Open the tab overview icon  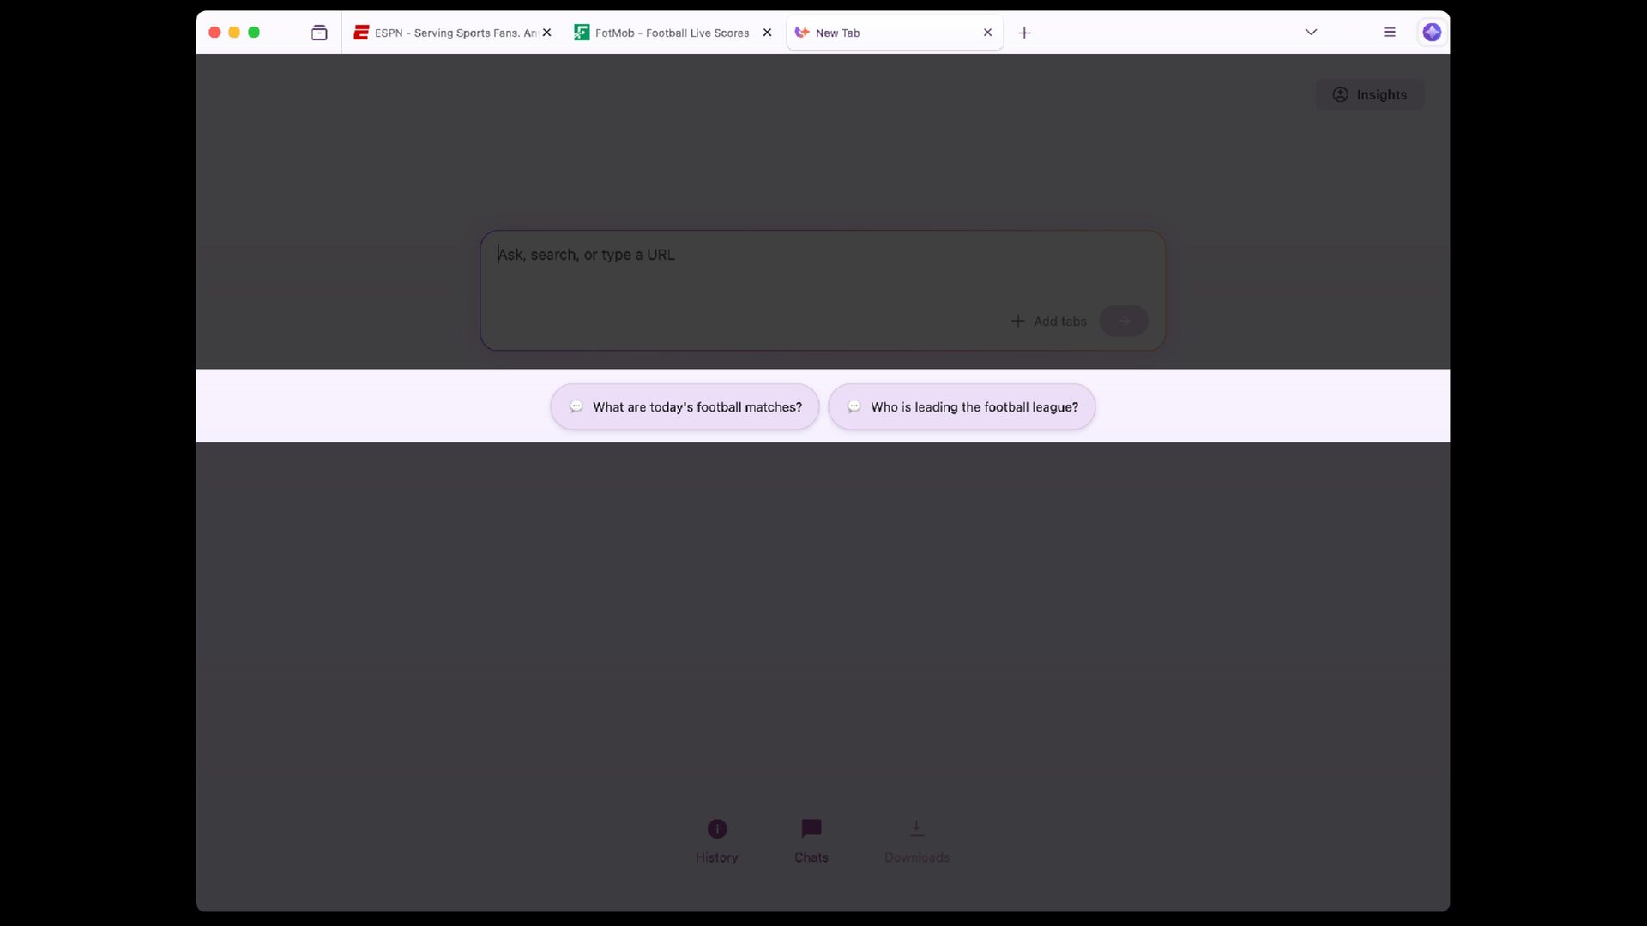[319, 33]
